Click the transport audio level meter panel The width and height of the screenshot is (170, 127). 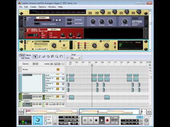[x=25, y=120]
